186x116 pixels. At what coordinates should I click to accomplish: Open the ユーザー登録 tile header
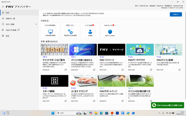(x=90, y=25)
